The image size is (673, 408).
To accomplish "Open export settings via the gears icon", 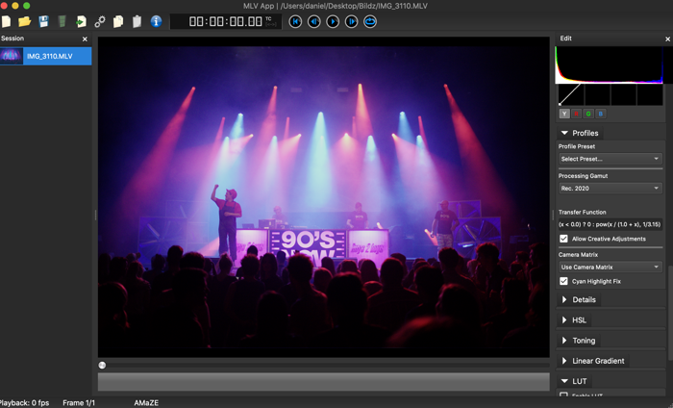I will coord(100,21).
